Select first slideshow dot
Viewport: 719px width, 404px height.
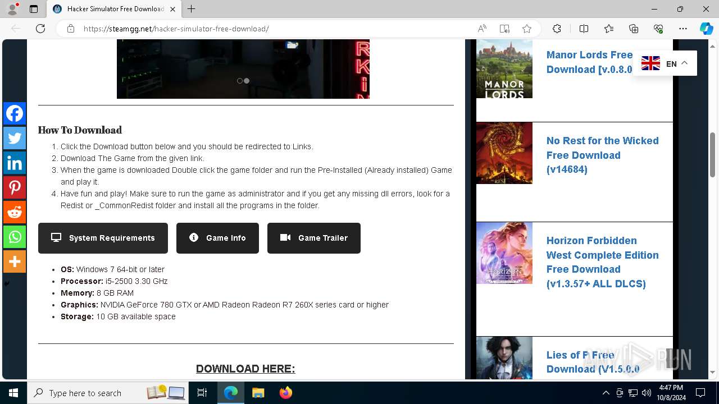coord(240,81)
